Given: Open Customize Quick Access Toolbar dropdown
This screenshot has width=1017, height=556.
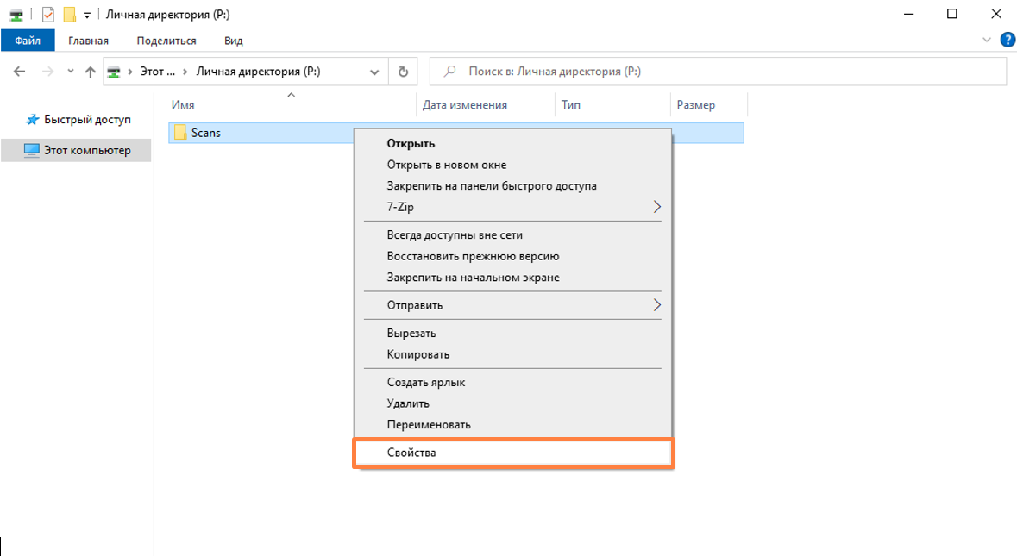Looking at the screenshot, I should point(87,15).
